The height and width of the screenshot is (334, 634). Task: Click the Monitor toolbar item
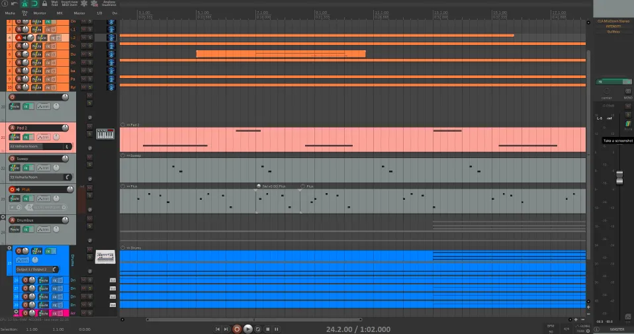pos(40,13)
